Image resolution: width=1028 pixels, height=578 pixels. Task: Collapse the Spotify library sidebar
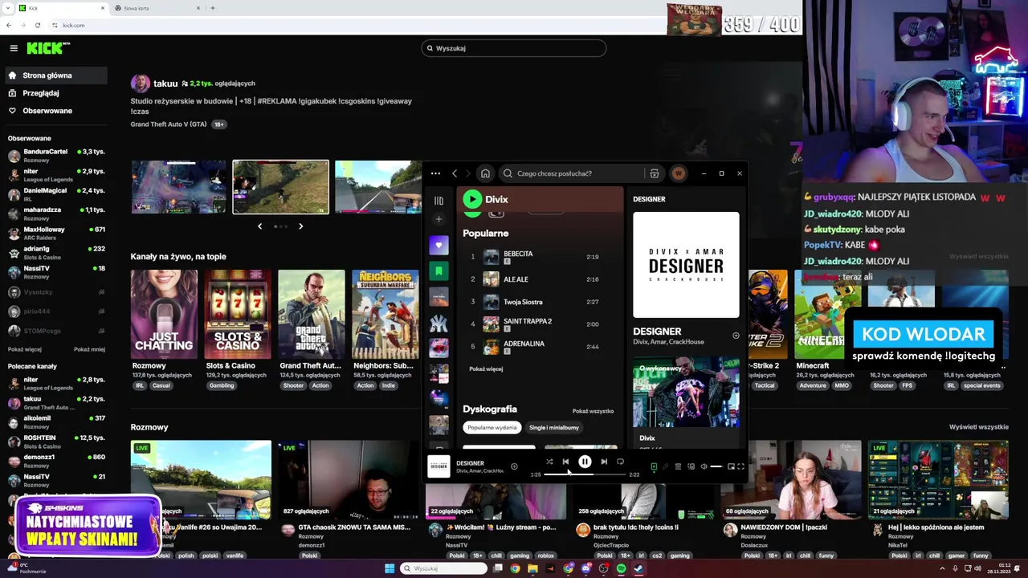click(x=439, y=201)
